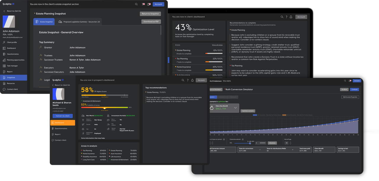This screenshot has width=379, height=181.
Task: Select the Report icon in the sidebar
Action: click(4, 71)
